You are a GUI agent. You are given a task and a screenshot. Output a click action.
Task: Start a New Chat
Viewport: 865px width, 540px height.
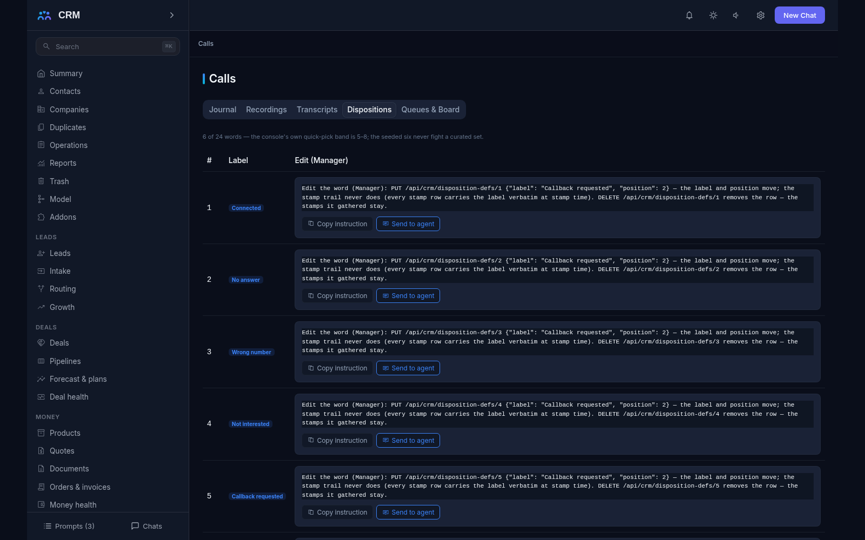800,15
